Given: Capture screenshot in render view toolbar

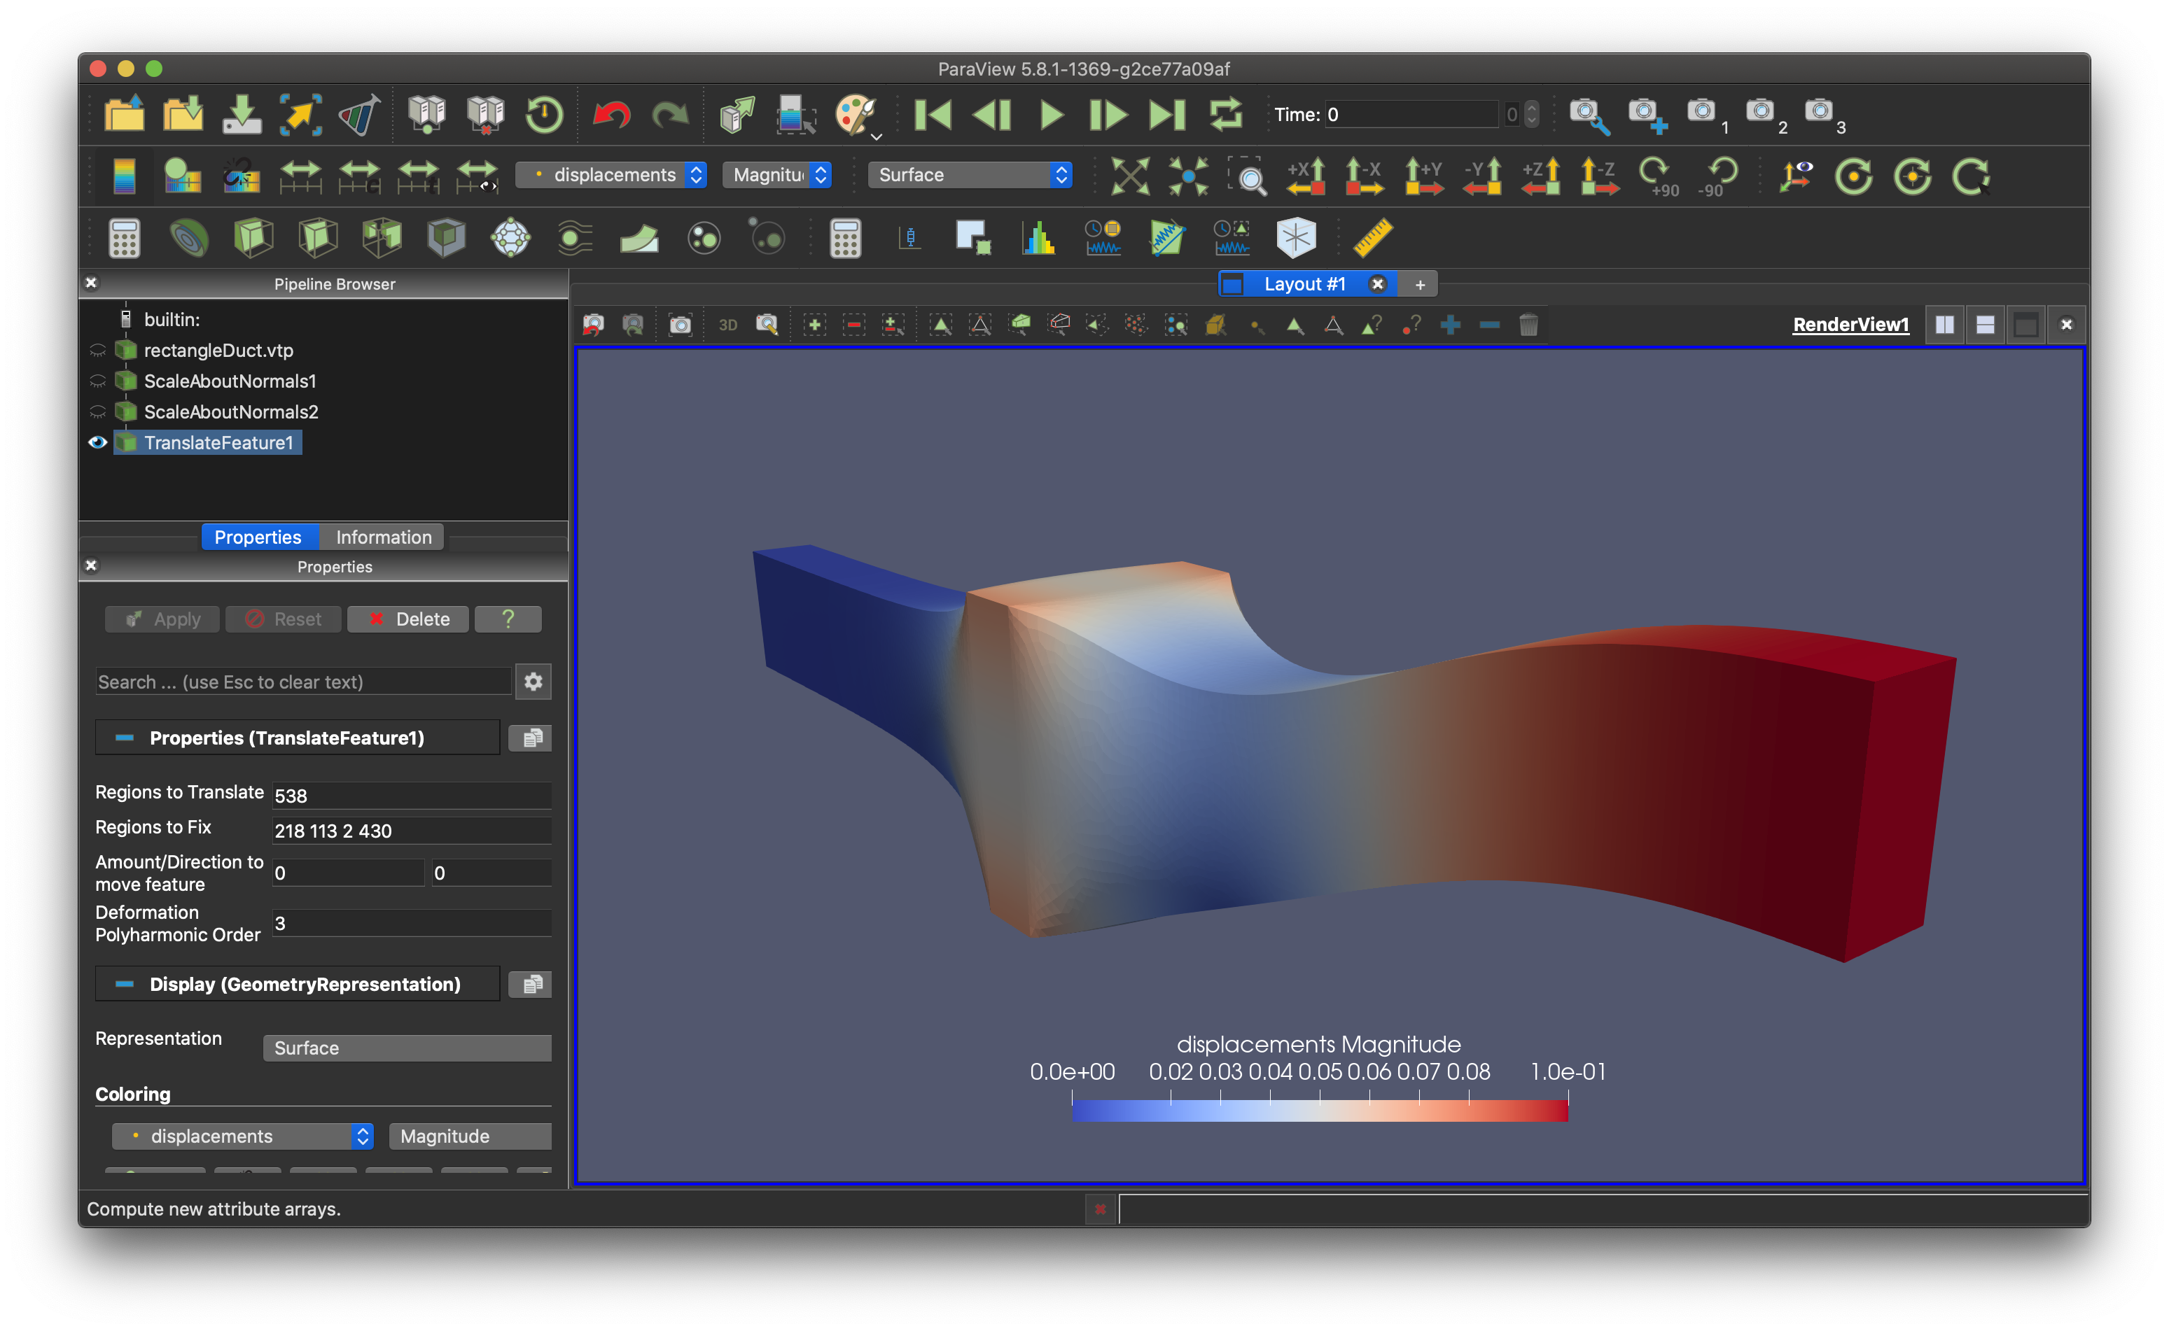Looking at the screenshot, I should [x=680, y=325].
